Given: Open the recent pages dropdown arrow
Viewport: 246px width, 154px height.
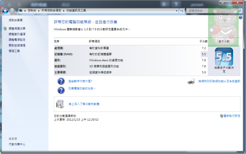Looking at the screenshot, I should click(x=17, y=11).
